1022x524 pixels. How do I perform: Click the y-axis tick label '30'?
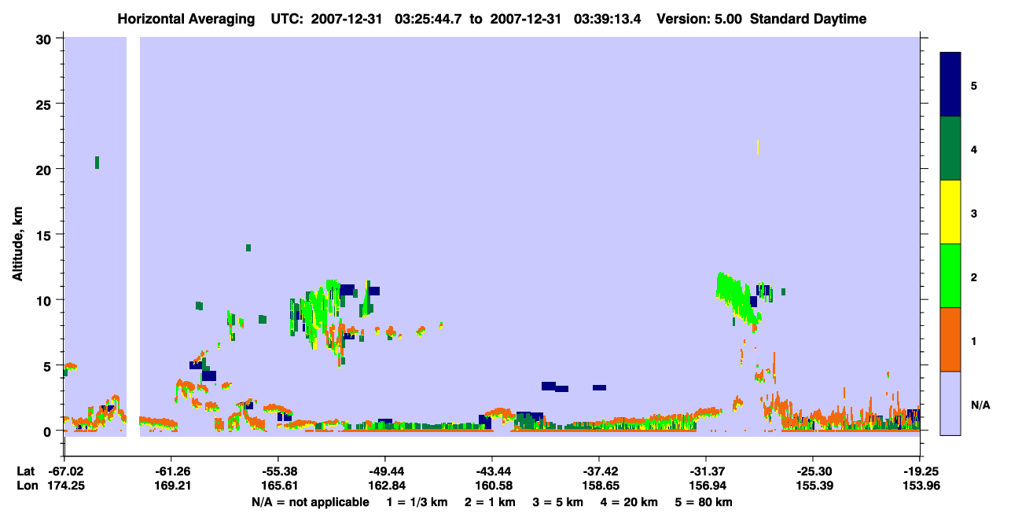pos(46,38)
